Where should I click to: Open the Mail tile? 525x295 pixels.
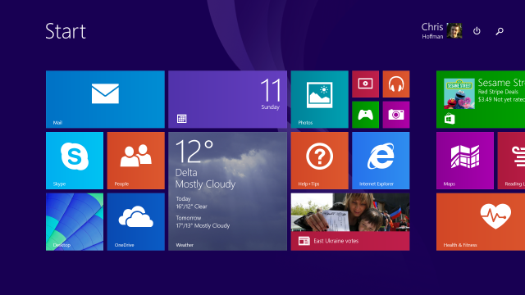pyautogui.click(x=105, y=99)
